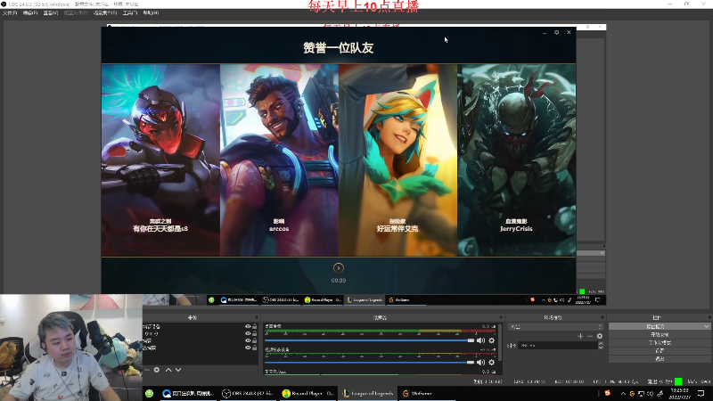Click the 工作室模式 studio mode button
713x401 pixels.
(660, 343)
